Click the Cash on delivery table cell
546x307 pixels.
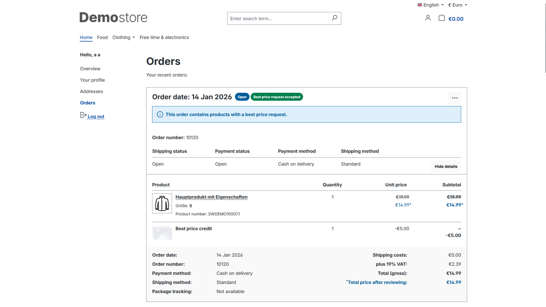(296, 164)
